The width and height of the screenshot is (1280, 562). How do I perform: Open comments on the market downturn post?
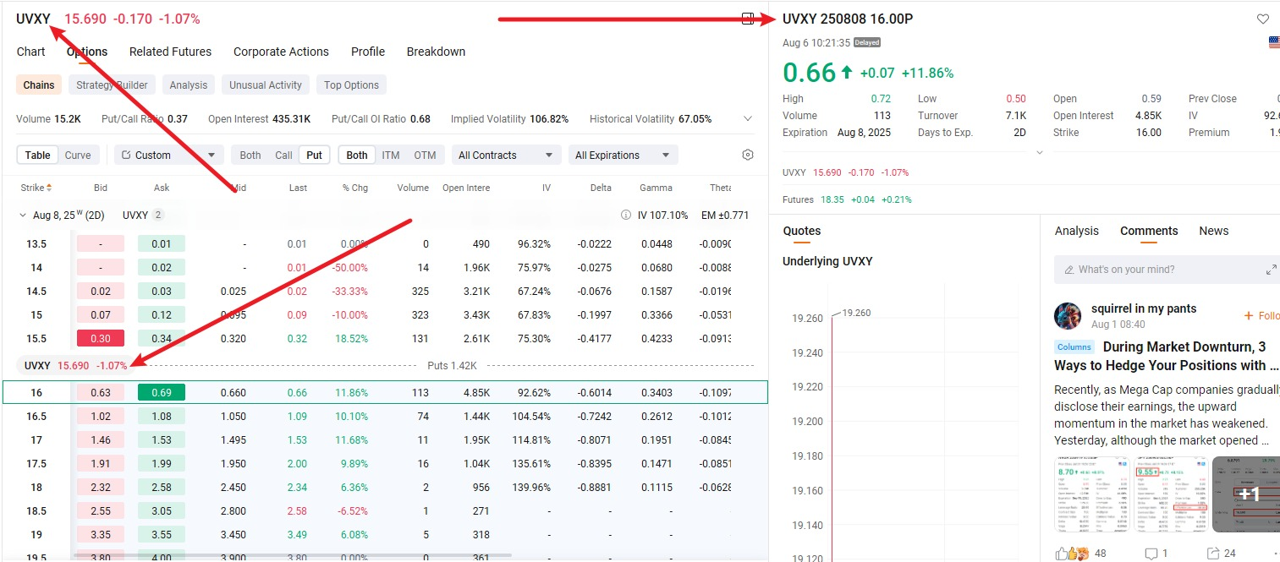coord(1151,554)
